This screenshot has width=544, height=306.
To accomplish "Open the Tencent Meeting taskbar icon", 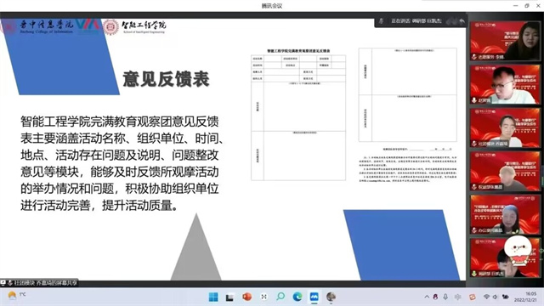I will (314, 297).
